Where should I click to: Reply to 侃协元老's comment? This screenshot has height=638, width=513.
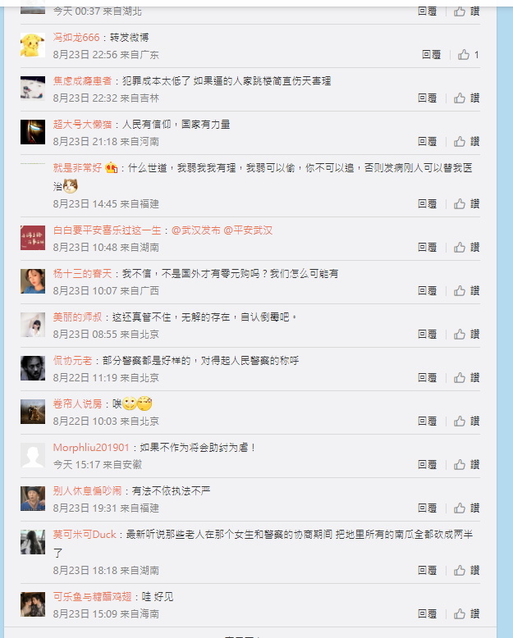[x=427, y=378]
